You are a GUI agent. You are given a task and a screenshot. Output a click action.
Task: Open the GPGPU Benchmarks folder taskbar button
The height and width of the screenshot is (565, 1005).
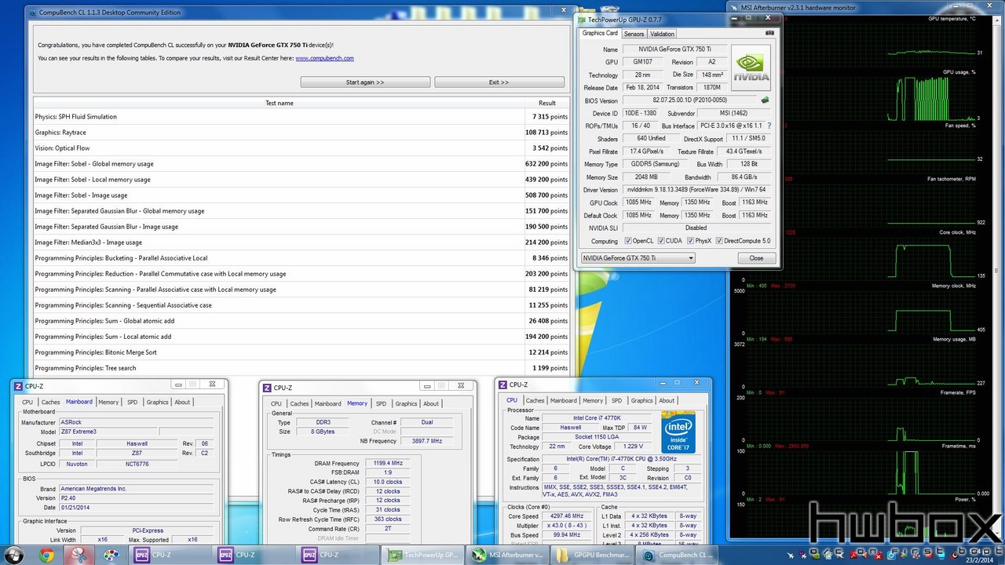point(592,556)
